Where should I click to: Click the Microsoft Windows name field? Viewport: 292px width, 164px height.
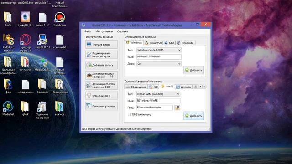[159, 56]
